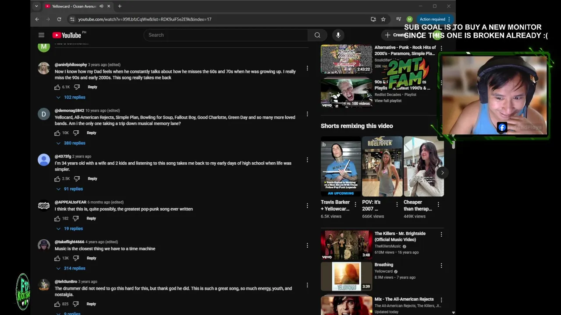Close the Yellowcard browser tab

click(x=109, y=6)
